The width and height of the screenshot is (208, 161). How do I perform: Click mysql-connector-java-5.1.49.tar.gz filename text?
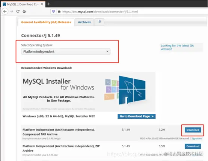42,138
